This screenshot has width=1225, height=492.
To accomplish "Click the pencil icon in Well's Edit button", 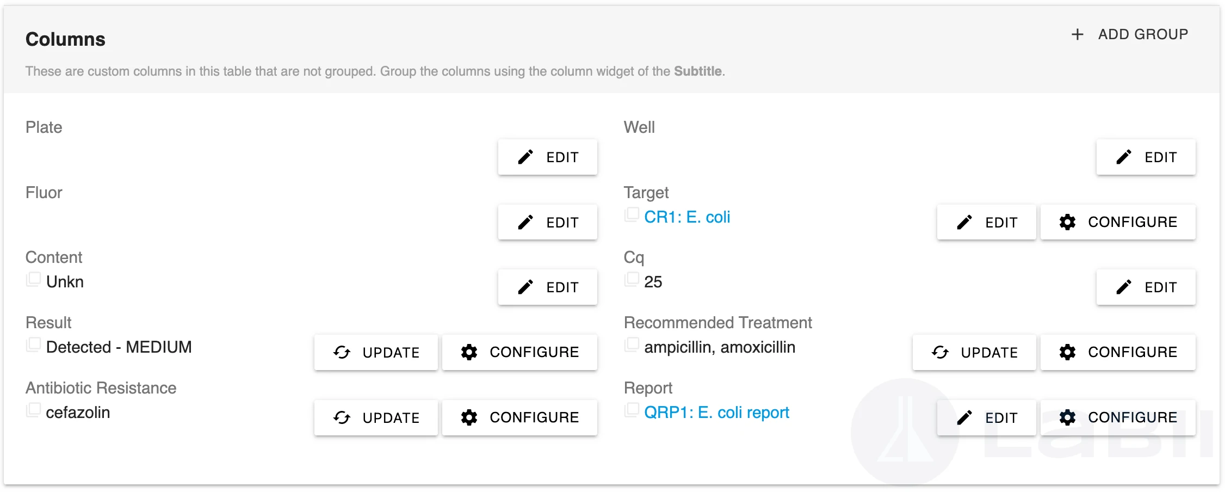I will (x=1124, y=157).
